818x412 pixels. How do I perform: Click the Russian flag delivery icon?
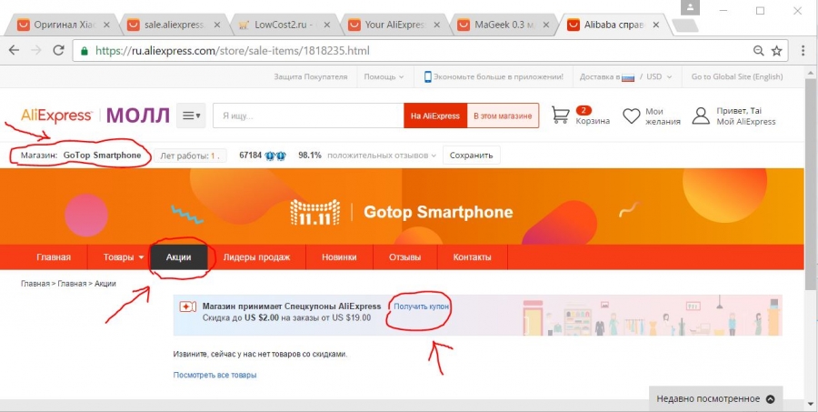[x=628, y=77]
